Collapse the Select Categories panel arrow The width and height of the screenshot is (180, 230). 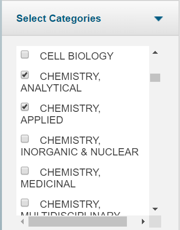(x=158, y=19)
